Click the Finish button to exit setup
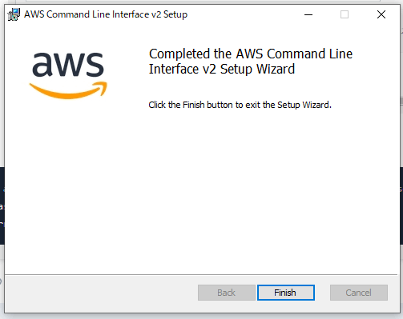403x319 pixels. (286, 293)
